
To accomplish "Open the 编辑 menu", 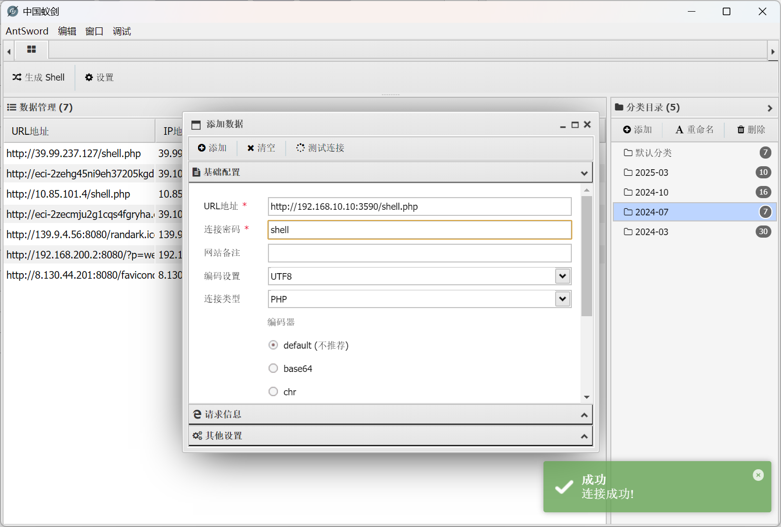I will click(67, 31).
